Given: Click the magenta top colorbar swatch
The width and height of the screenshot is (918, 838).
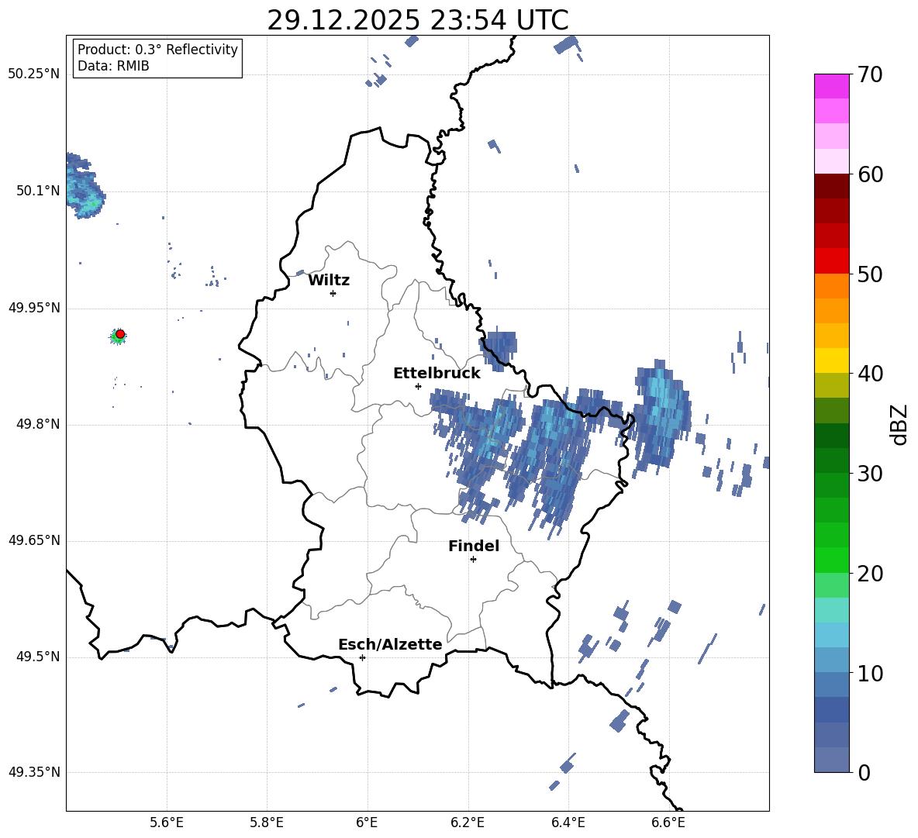Looking at the screenshot, I should [831, 86].
